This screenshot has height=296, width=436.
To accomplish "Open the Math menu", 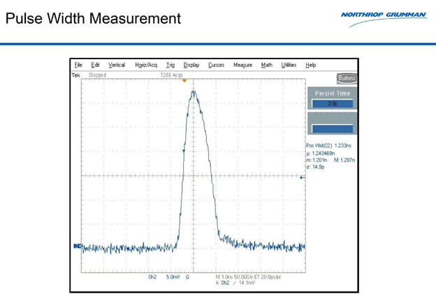I will click(267, 65).
